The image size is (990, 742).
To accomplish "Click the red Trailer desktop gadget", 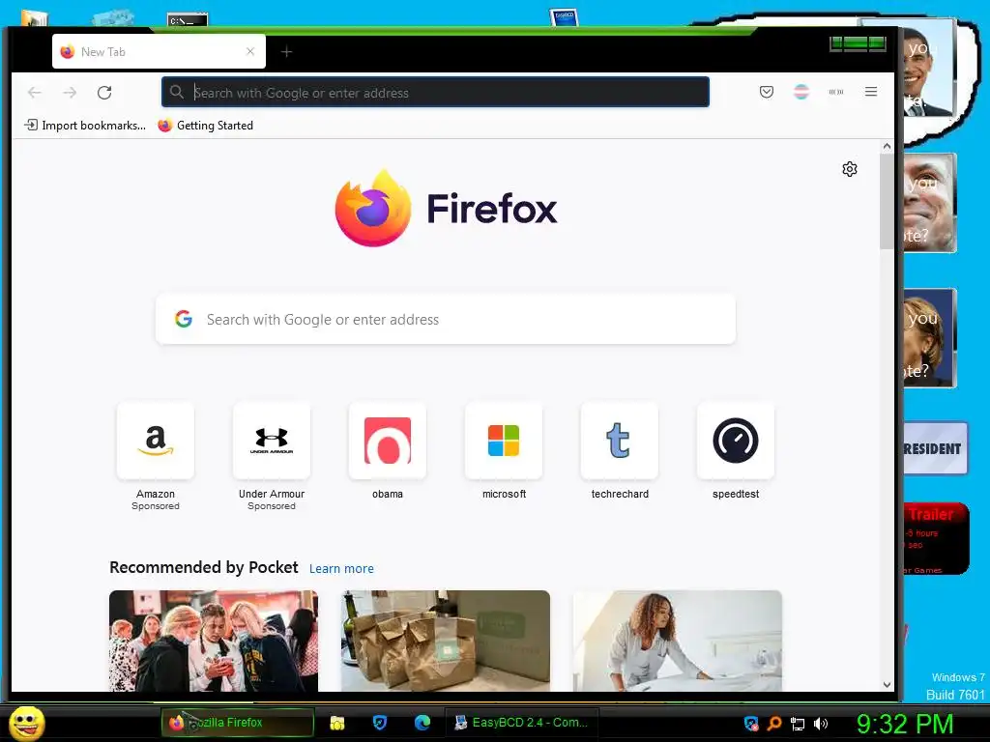I will coord(936,538).
